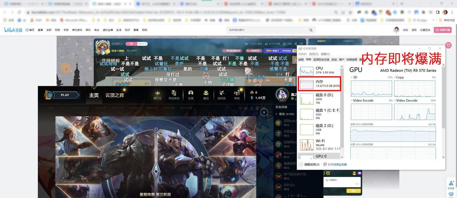Open the 生涯 profile icon in League client
Image resolution: width=457 pixels, height=198 pixels.
coord(191,95)
